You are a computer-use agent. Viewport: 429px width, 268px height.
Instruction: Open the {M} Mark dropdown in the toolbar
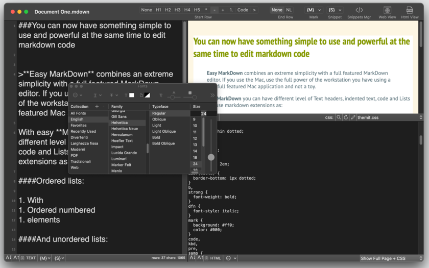pyautogui.click(x=314, y=10)
